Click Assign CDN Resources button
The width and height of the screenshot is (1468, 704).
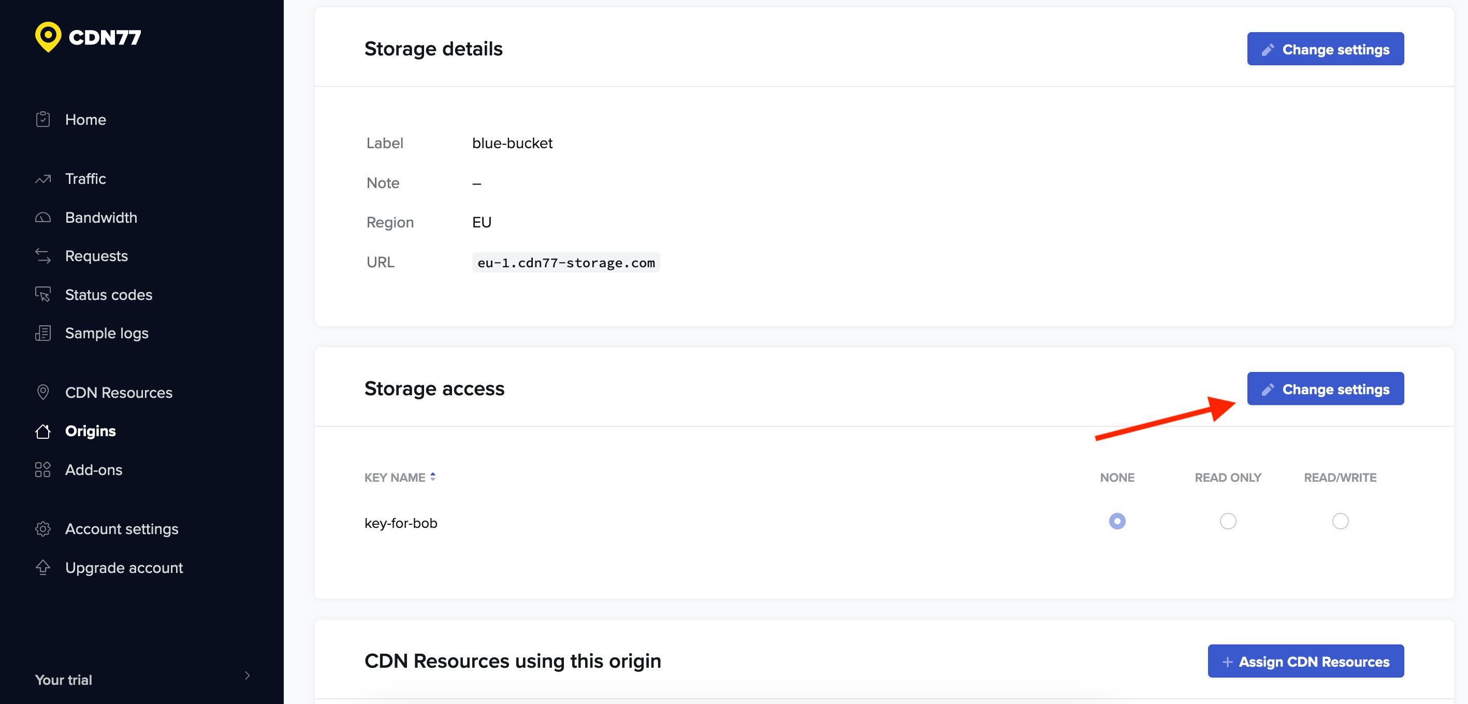(1305, 661)
